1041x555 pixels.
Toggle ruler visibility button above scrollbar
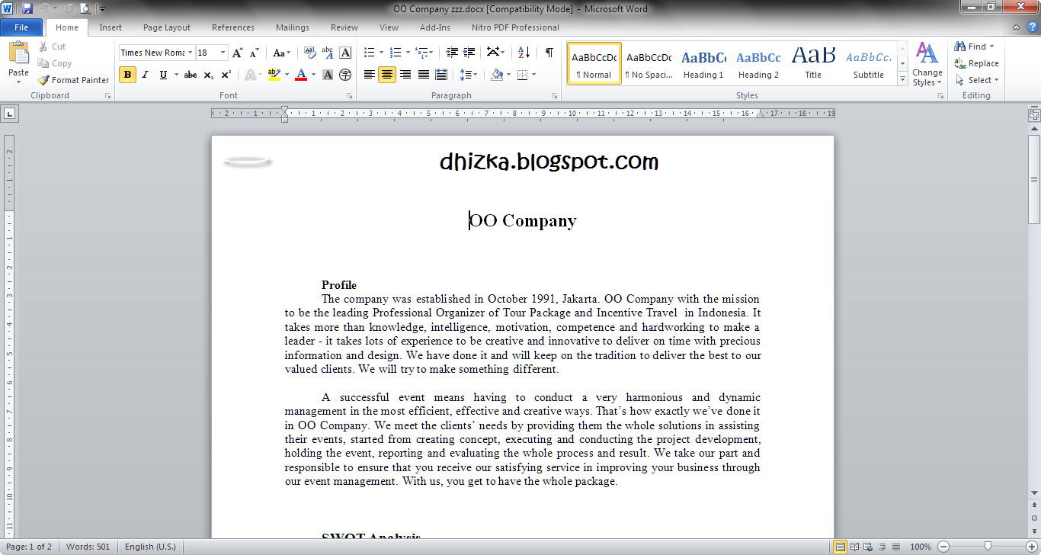1034,116
